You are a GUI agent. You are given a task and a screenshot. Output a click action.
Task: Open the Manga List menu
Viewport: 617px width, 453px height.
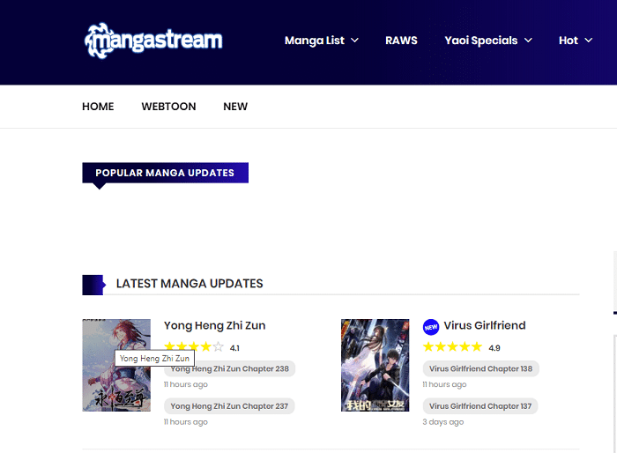pos(315,41)
